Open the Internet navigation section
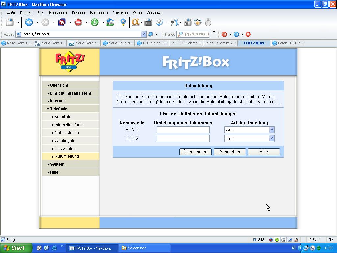The height and width of the screenshot is (253, 337). click(57, 101)
